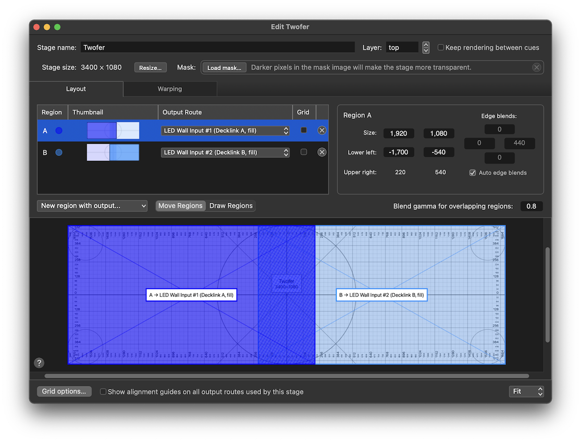Image resolution: width=581 pixels, height=442 pixels.
Task: Open the New region with output dropdown
Action: (92, 205)
